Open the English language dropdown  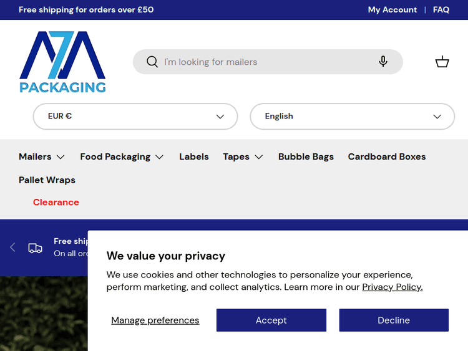click(x=352, y=117)
